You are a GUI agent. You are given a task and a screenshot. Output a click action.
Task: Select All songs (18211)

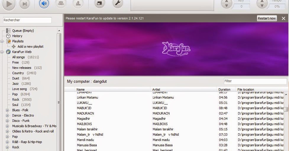click(25, 57)
